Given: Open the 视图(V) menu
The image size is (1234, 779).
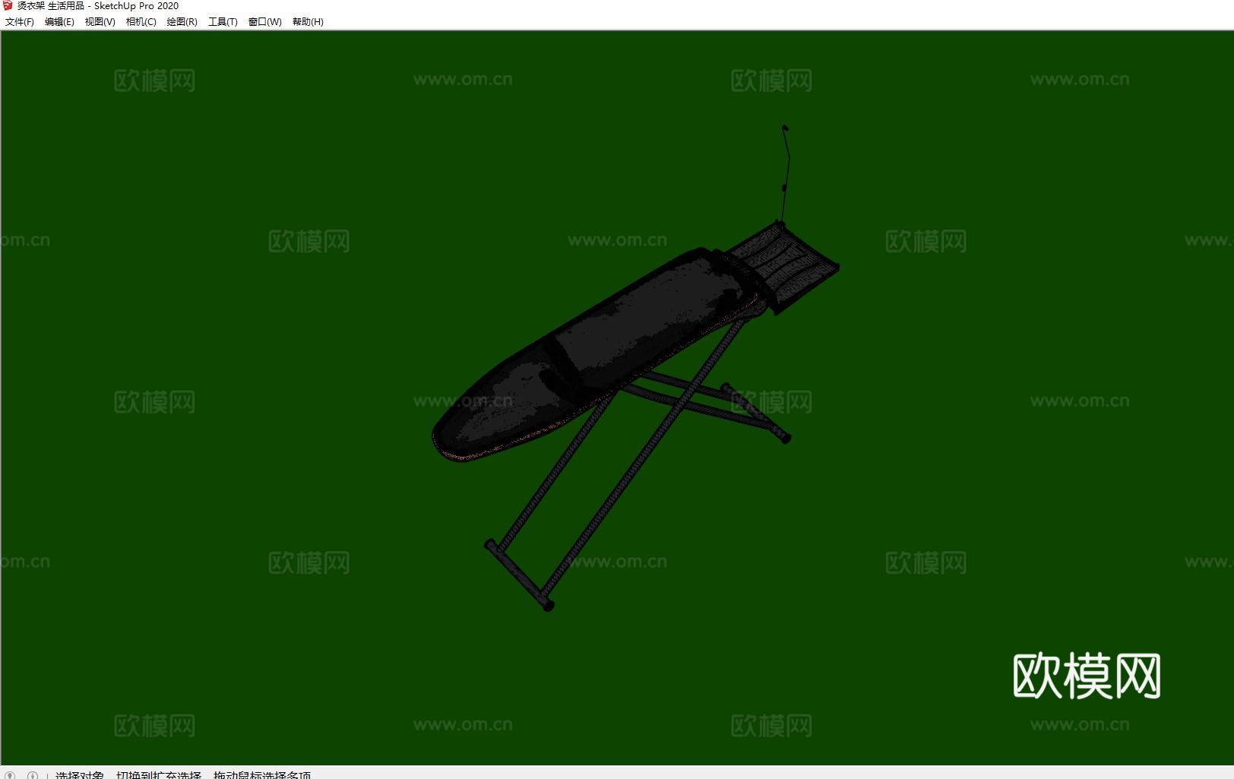Looking at the screenshot, I should [100, 22].
